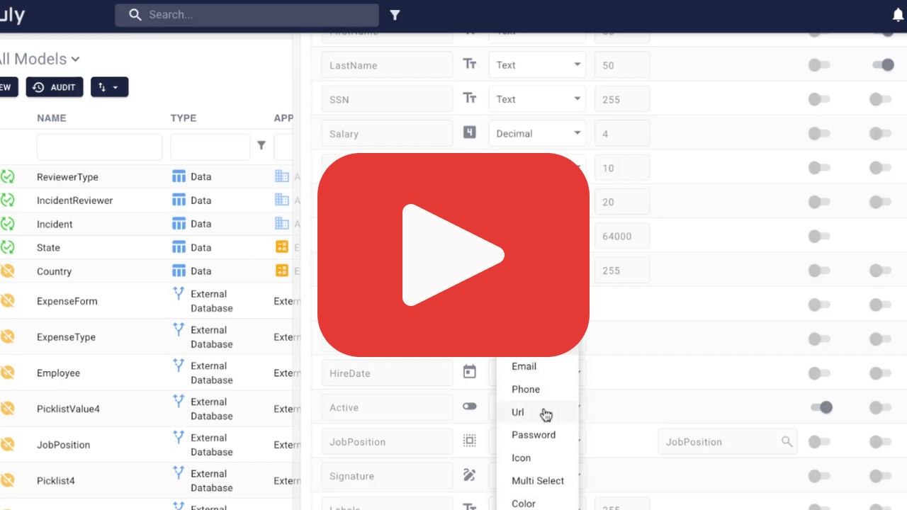
Task: Click the text type icon for SSN
Action: [x=470, y=98]
